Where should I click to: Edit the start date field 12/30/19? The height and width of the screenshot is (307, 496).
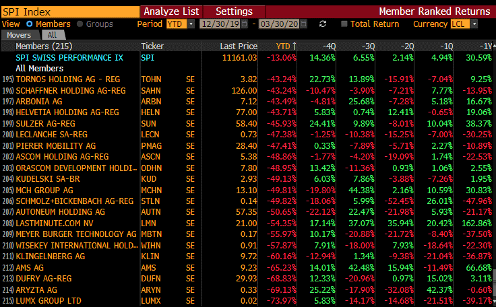tap(220, 24)
